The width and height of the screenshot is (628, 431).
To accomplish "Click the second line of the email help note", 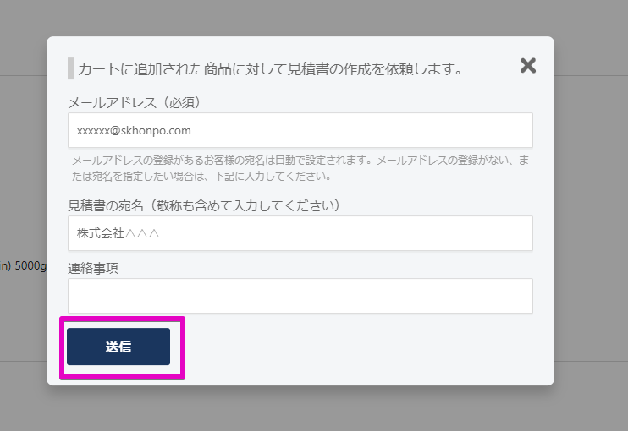I will [x=201, y=177].
